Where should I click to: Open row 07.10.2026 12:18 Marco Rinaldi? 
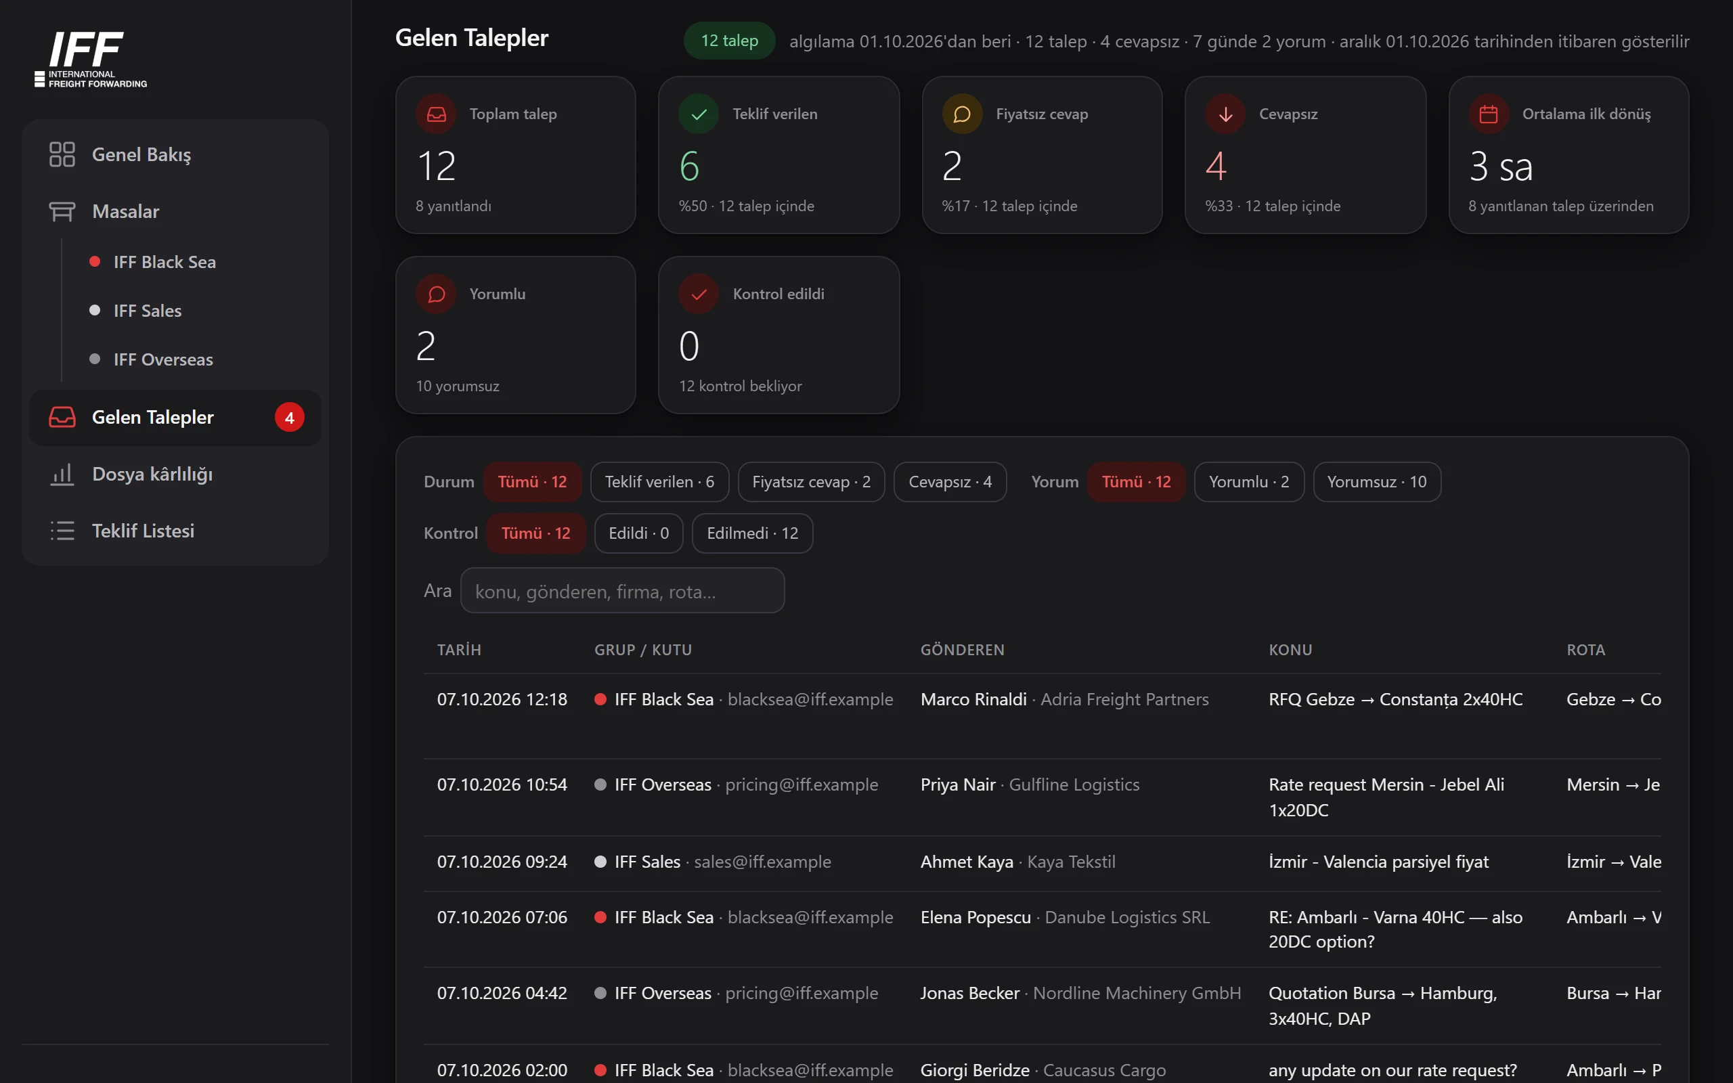tap(1042, 716)
